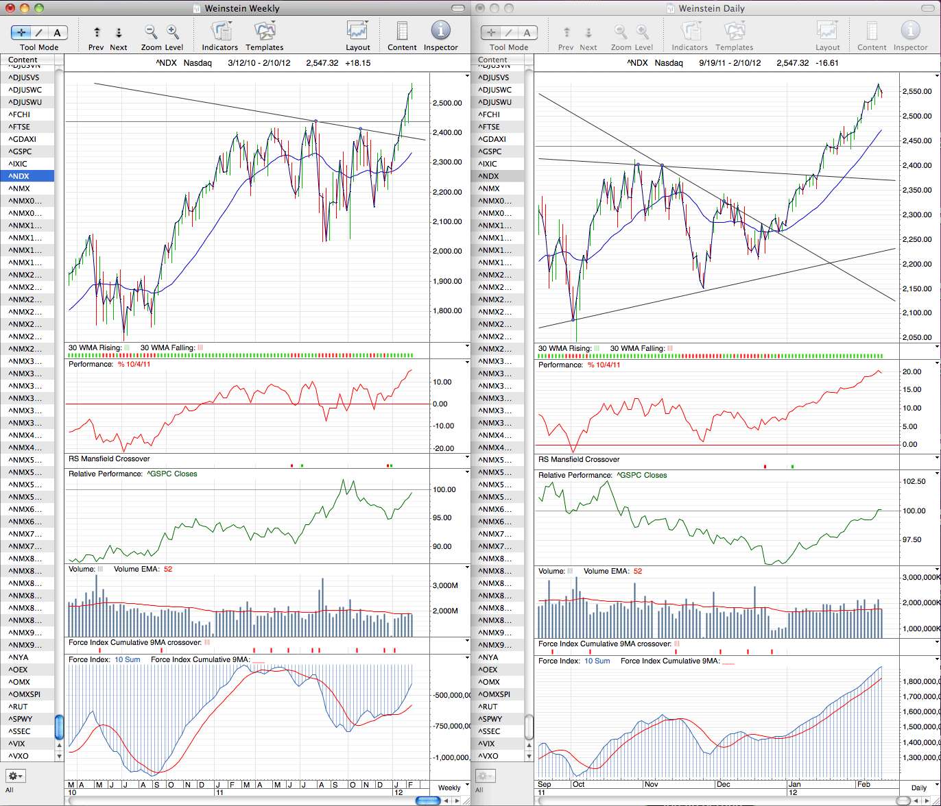Select ^VIX in Weekly symbol list

(x=27, y=744)
